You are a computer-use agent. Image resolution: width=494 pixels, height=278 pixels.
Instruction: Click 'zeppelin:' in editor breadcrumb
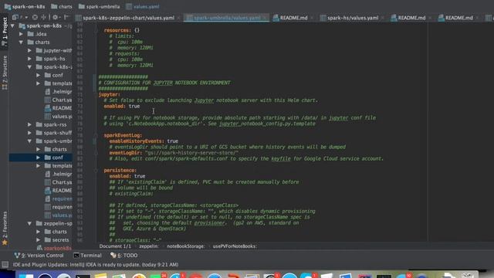tap(149, 246)
